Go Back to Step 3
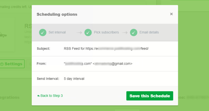The height and width of the screenshot is (111, 209). pos(52,95)
